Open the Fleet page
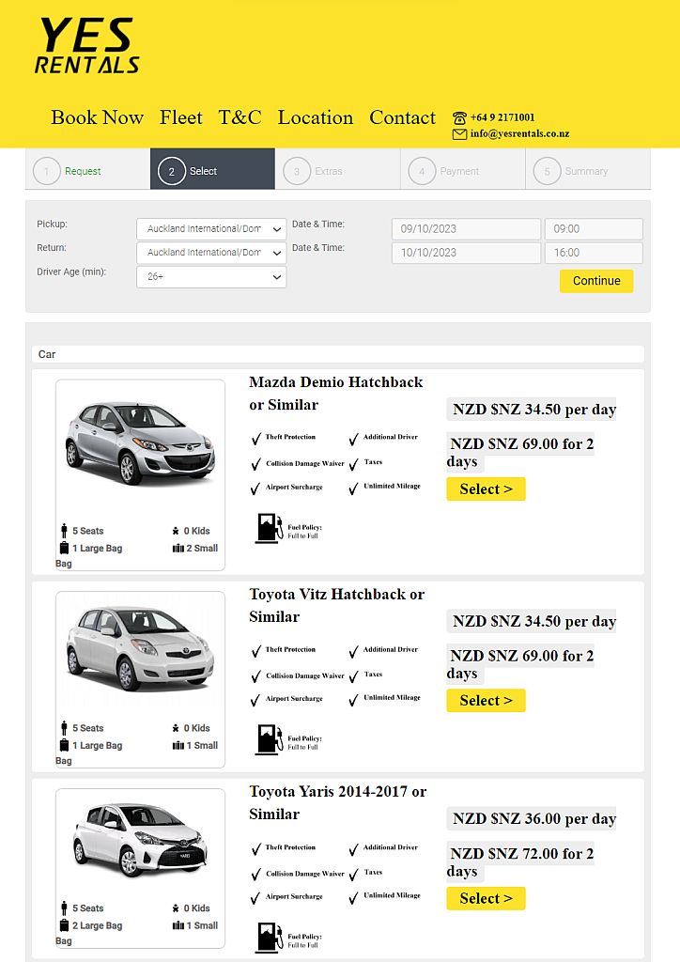The image size is (680, 962). coord(181,117)
